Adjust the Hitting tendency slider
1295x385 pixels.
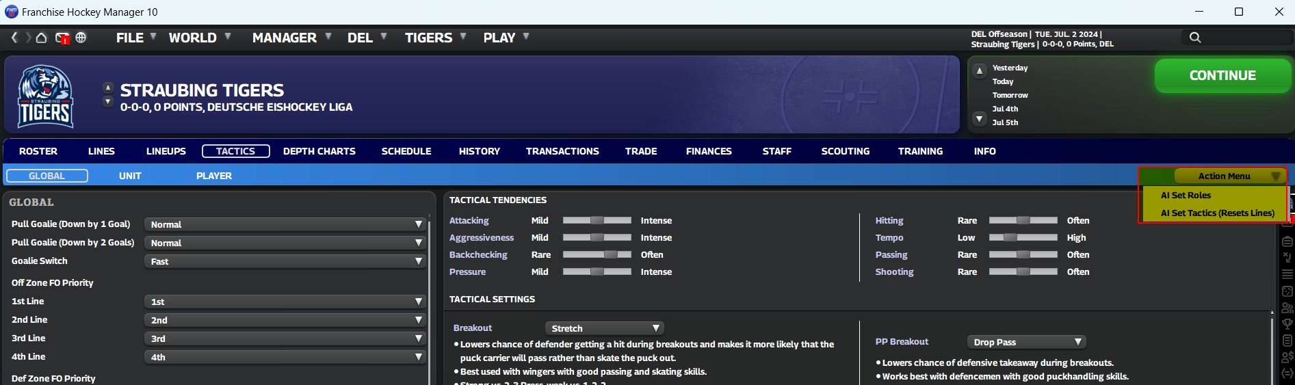(1023, 220)
